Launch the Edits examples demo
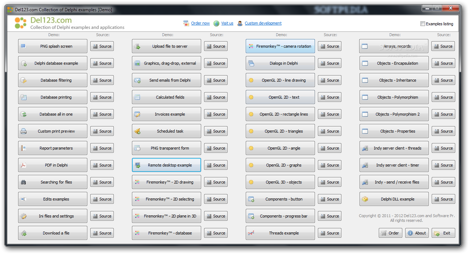Screen dimensions: 469x254 coord(53,199)
